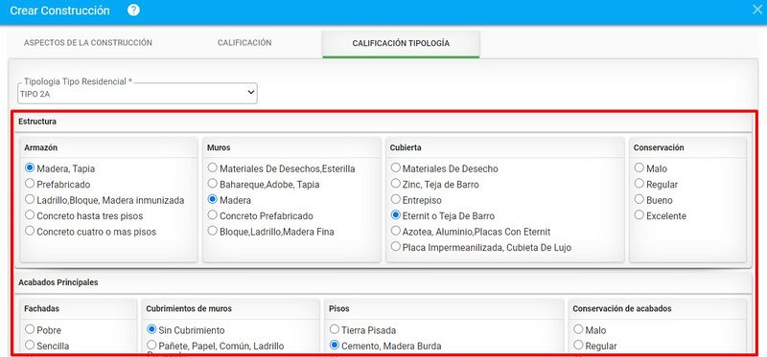The image size is (767, 357).
Task: Click the Crear Construcción dialog title
Action: point(59,11)
